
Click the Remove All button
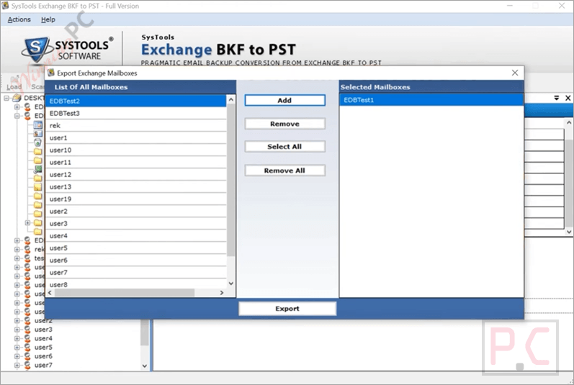pyautogui.click(x=284, y=171)
